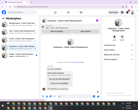Bookmark this page with the star
Viewport: 138px width, 110px height.
(126, 7)
